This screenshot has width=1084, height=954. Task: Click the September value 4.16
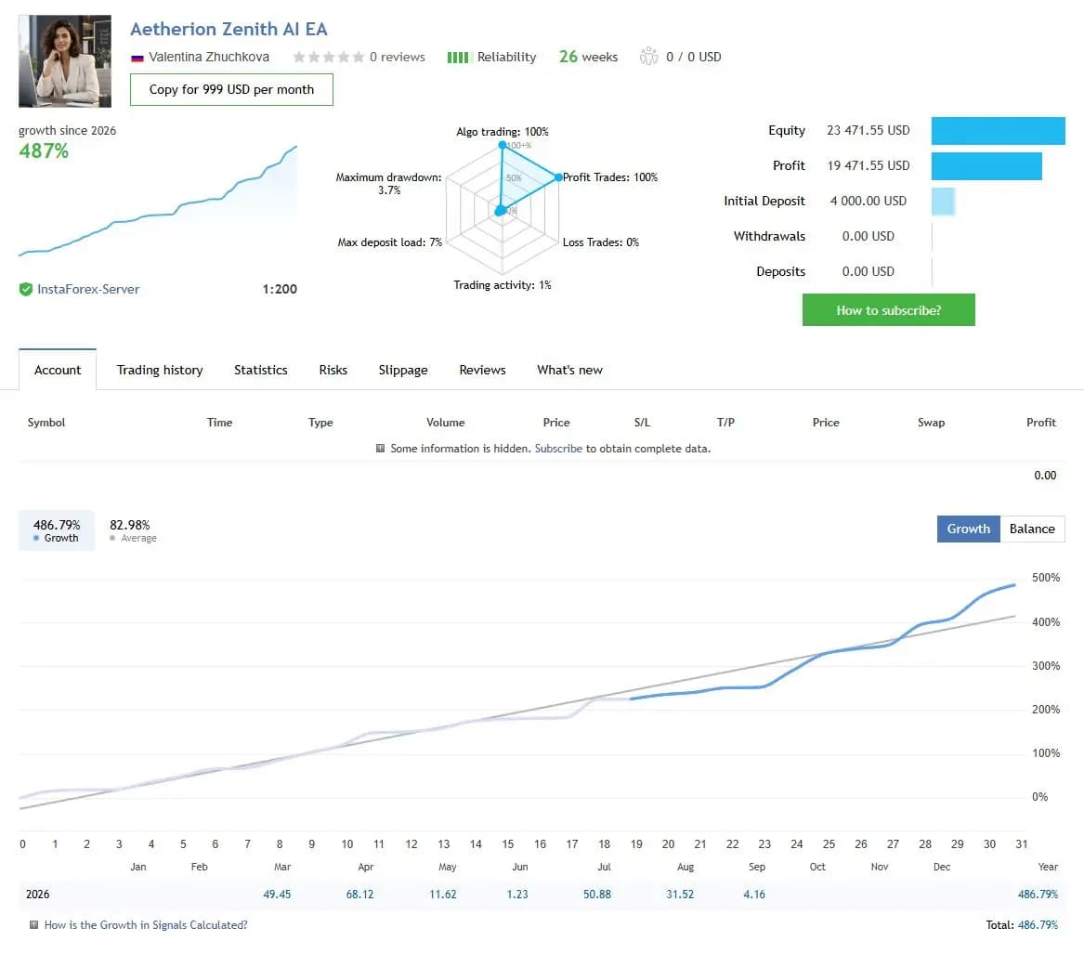(x=754, y=895)
